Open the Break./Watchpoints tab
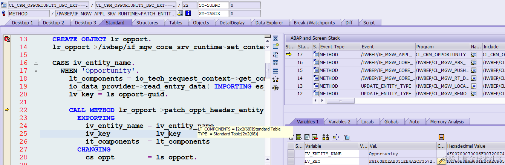The height and width of the screenshot is (165, 505). pyautogui.click(x=314, y=22)
